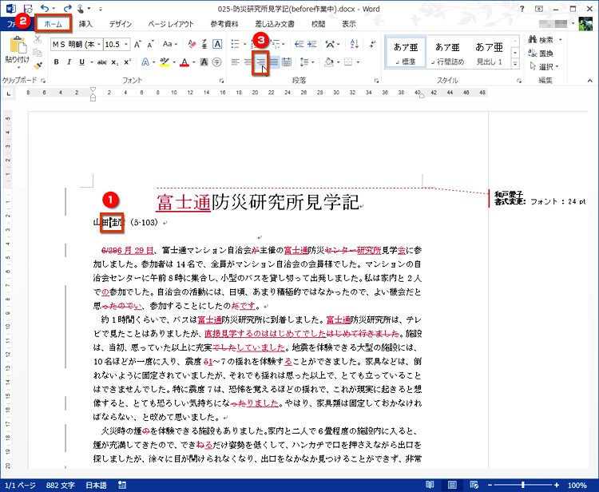Click the Sort A-Z icon
599x492 pixels.
pos(354,44)
